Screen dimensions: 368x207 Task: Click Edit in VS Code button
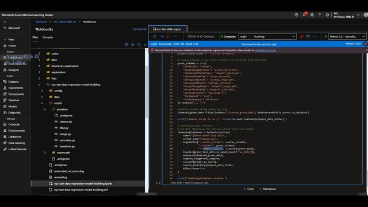tap(202, 37)
